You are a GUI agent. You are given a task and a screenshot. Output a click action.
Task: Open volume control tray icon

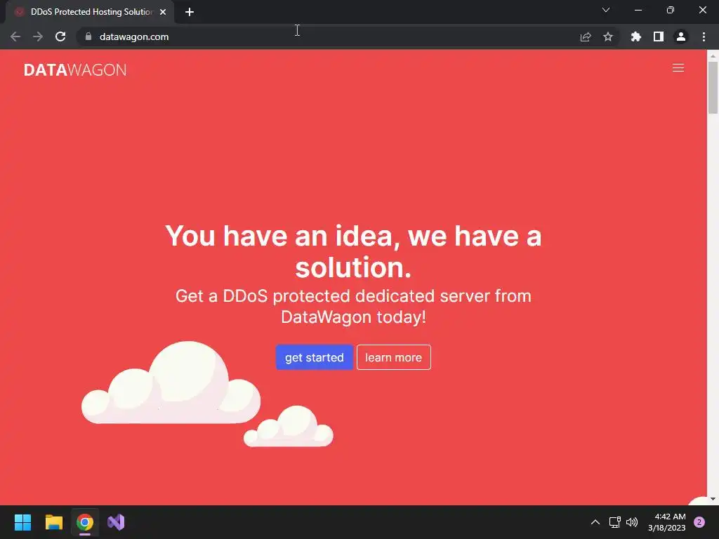pyautogui.click(x=632, y=522)
